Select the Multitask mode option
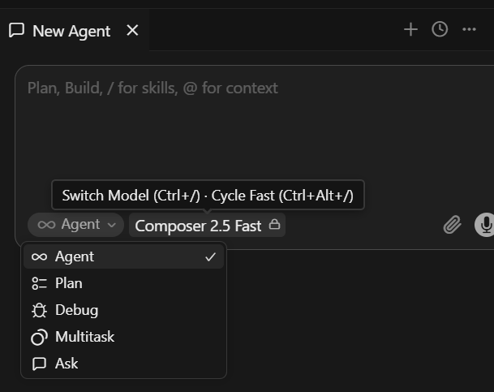The width and height of the screenshot is (494, 392). pos(123,337)
